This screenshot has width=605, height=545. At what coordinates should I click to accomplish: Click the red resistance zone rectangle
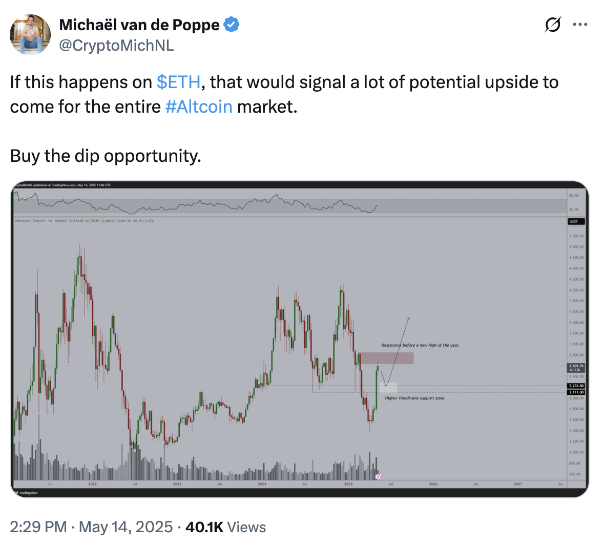point(385,358)
